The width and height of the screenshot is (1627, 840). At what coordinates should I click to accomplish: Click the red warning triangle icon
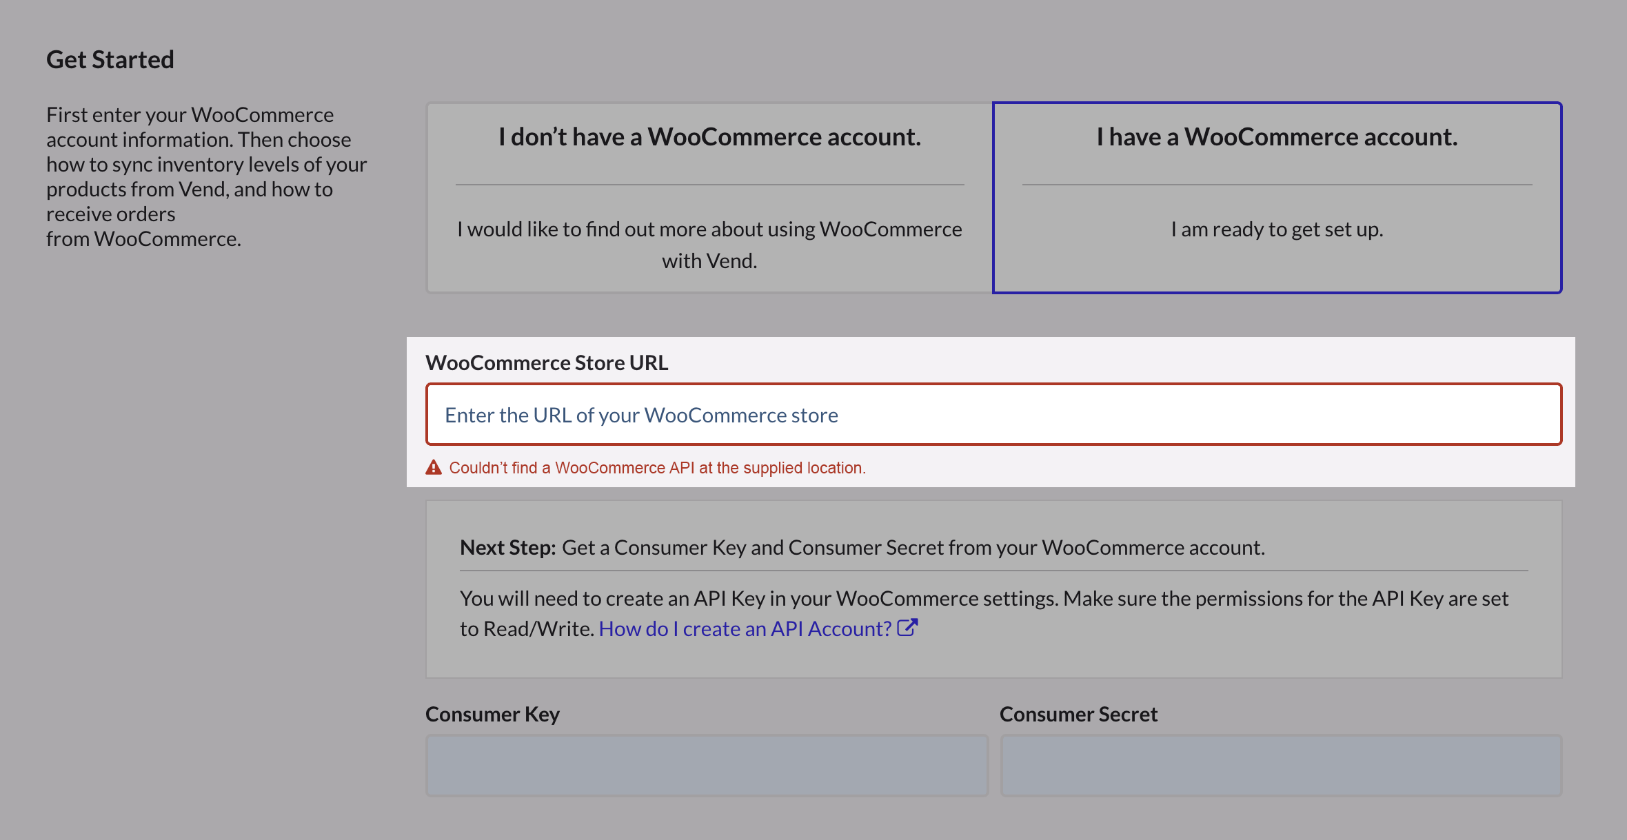pos(434,467)
